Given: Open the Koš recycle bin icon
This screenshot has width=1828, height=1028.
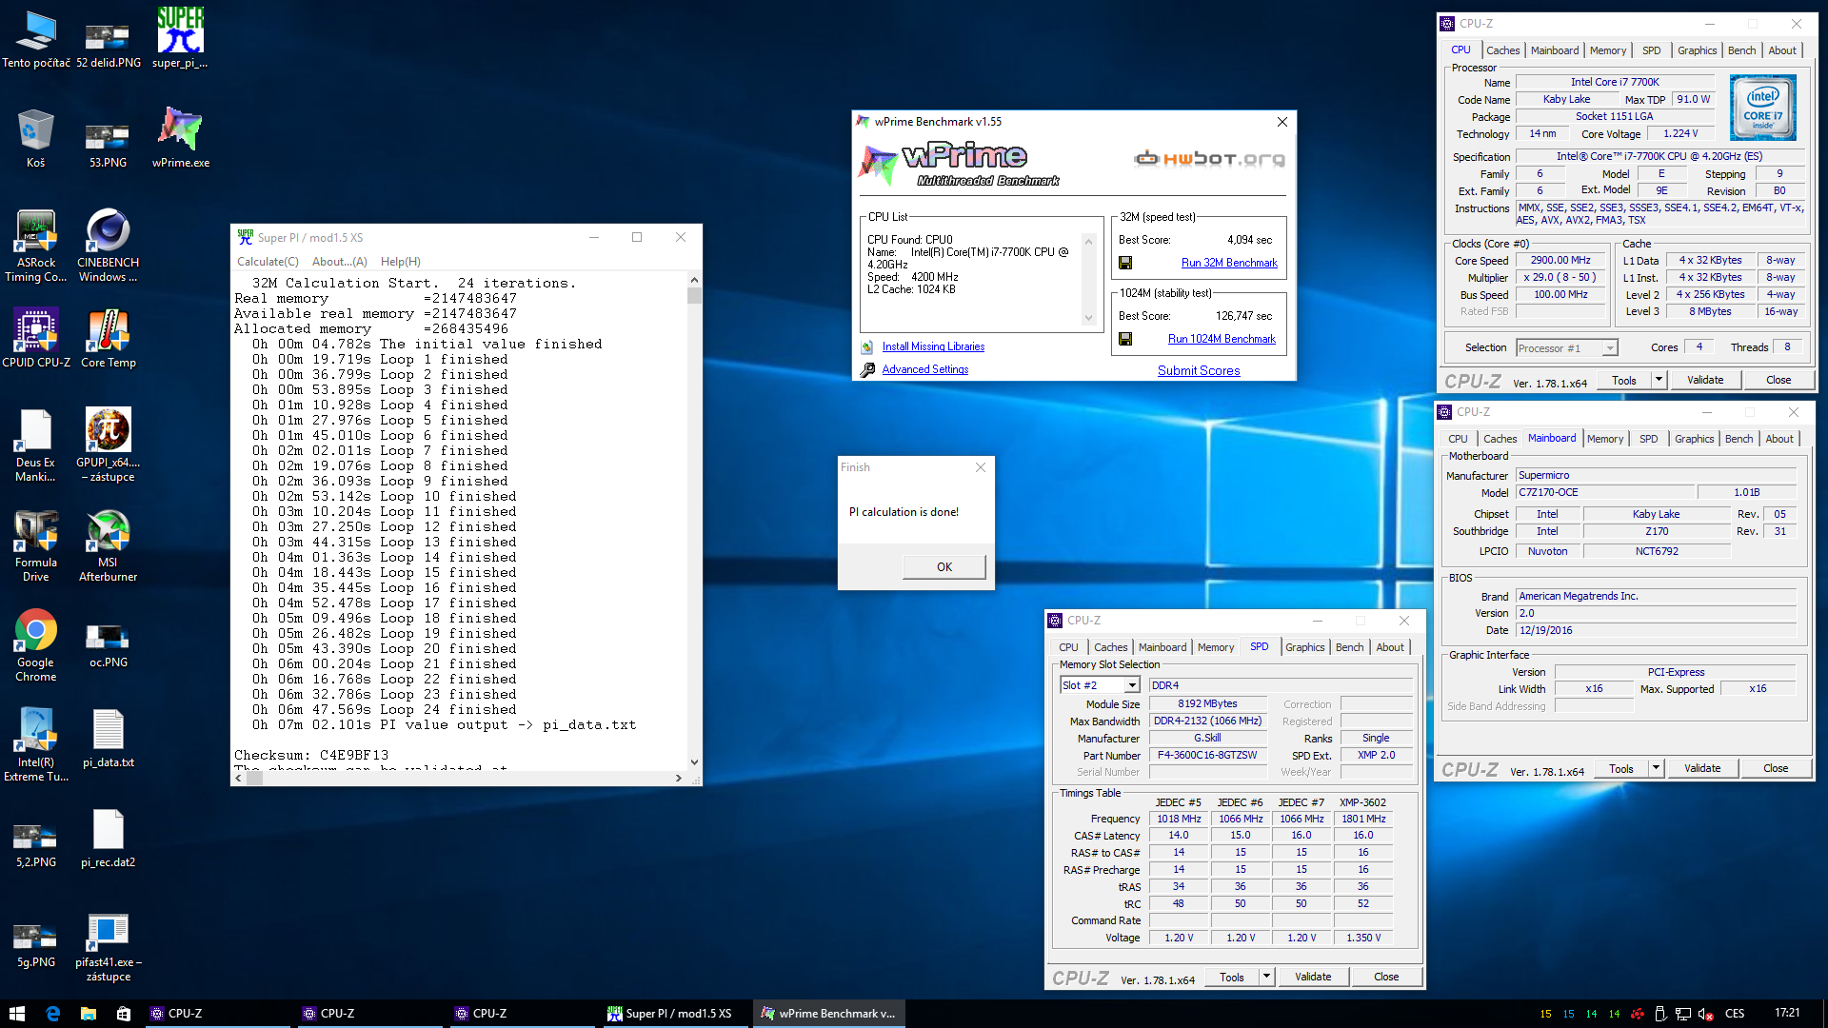Looking at the screenshot, I should 35,138.
